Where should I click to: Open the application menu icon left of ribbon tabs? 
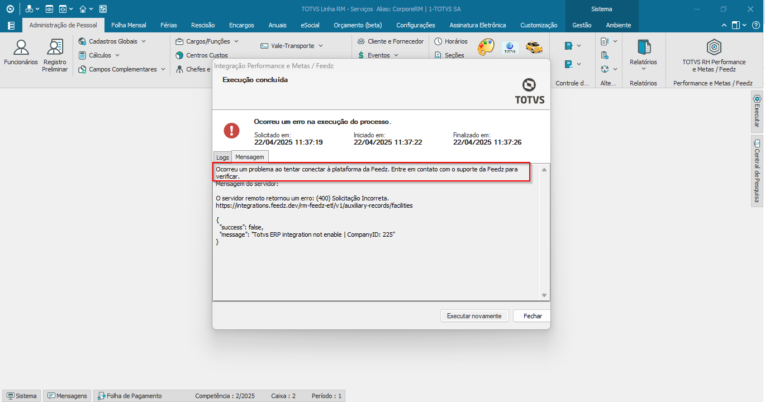(11, 25)
